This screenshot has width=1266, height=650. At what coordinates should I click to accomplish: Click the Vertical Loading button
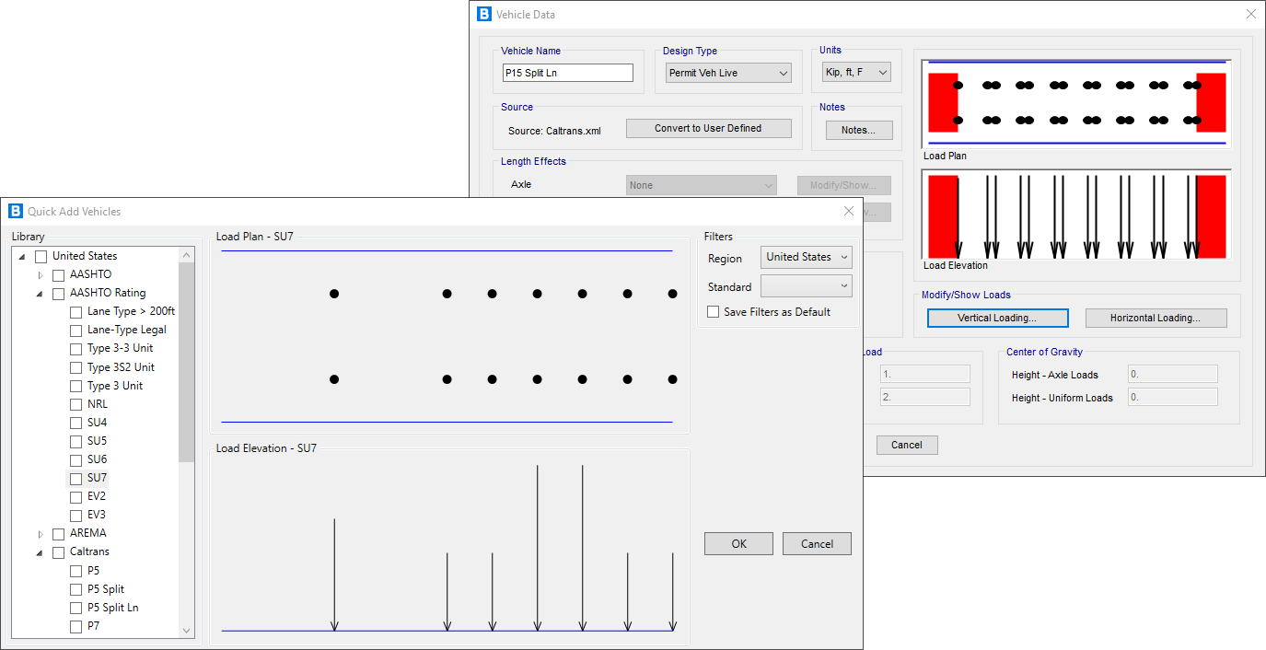pos(997,318)
